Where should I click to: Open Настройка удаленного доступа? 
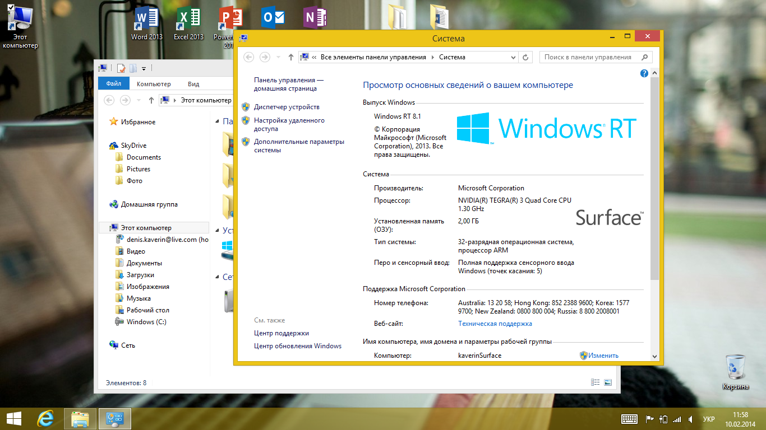(x=289, y=125)
